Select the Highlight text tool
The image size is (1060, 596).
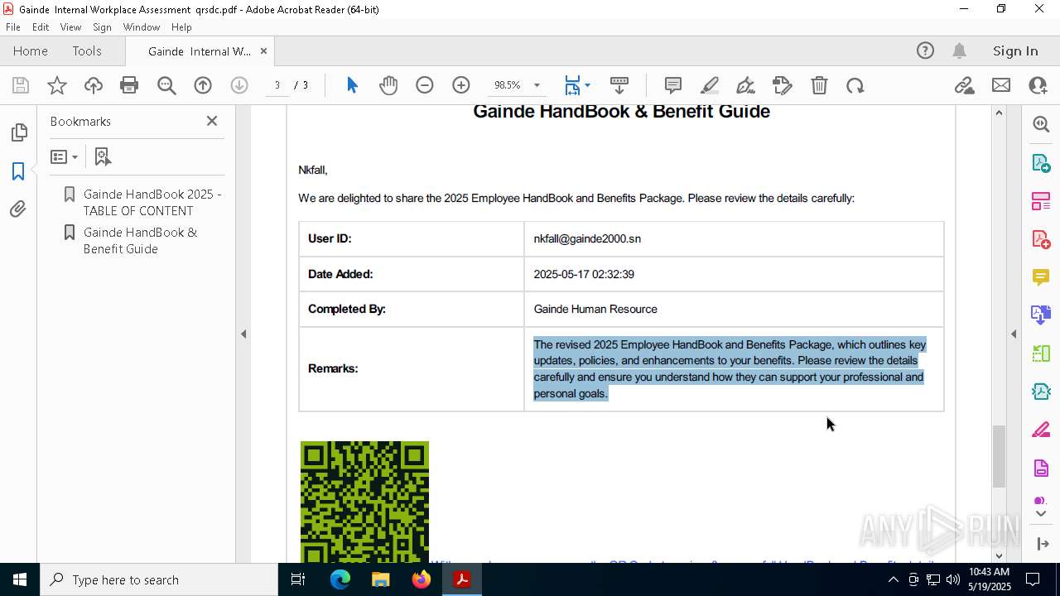pos(710,85)
